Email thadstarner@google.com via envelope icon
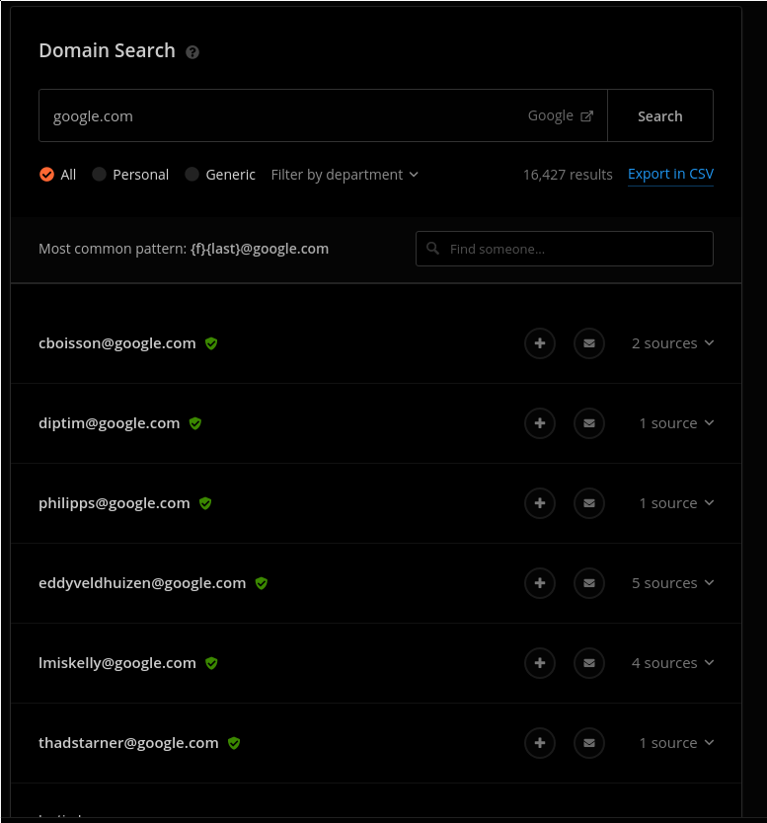 pos(589,743)
